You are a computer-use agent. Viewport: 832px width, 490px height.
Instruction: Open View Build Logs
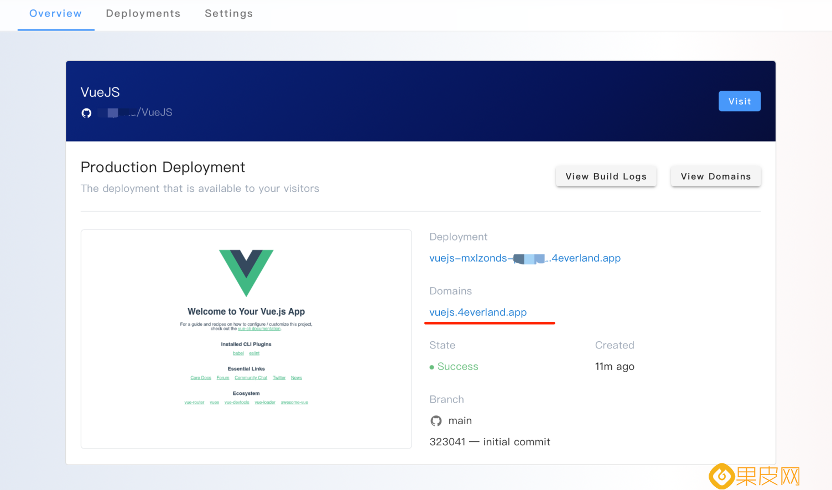(606, 176)
